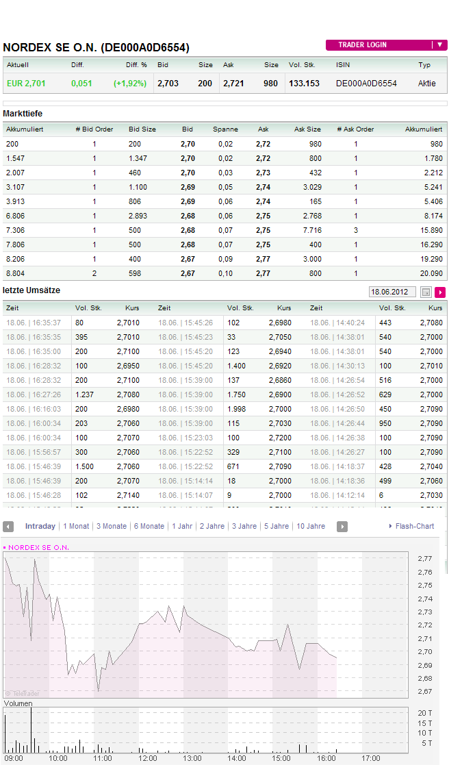Click the trade time 18.06. | 15:45:26

tap(185, 323)
